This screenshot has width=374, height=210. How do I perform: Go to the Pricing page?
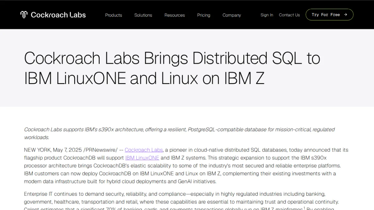point(204,15)
